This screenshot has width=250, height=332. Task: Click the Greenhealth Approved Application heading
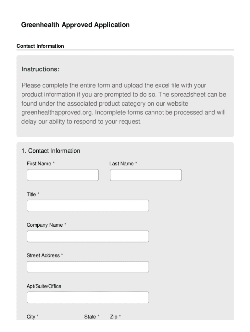click(75, 25)
